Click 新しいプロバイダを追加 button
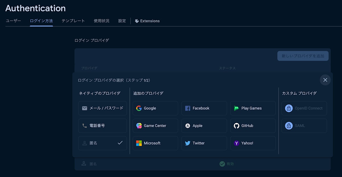The height and width of the screenshot is (177, 342). tap(303, 56)
